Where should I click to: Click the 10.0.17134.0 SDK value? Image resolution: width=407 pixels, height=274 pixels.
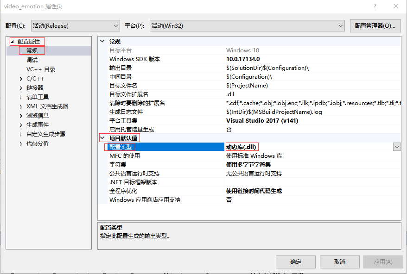(243, 59)
